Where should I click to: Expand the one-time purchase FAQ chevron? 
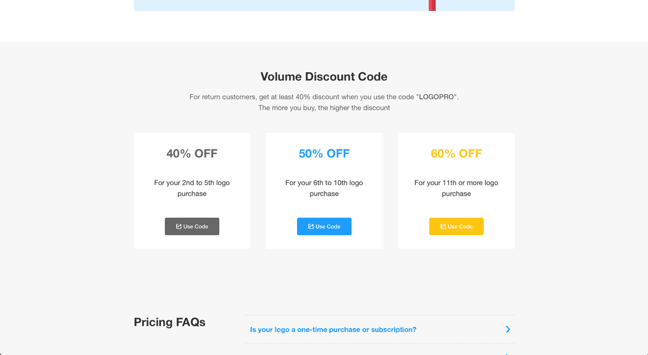click(x=508, y=329)
